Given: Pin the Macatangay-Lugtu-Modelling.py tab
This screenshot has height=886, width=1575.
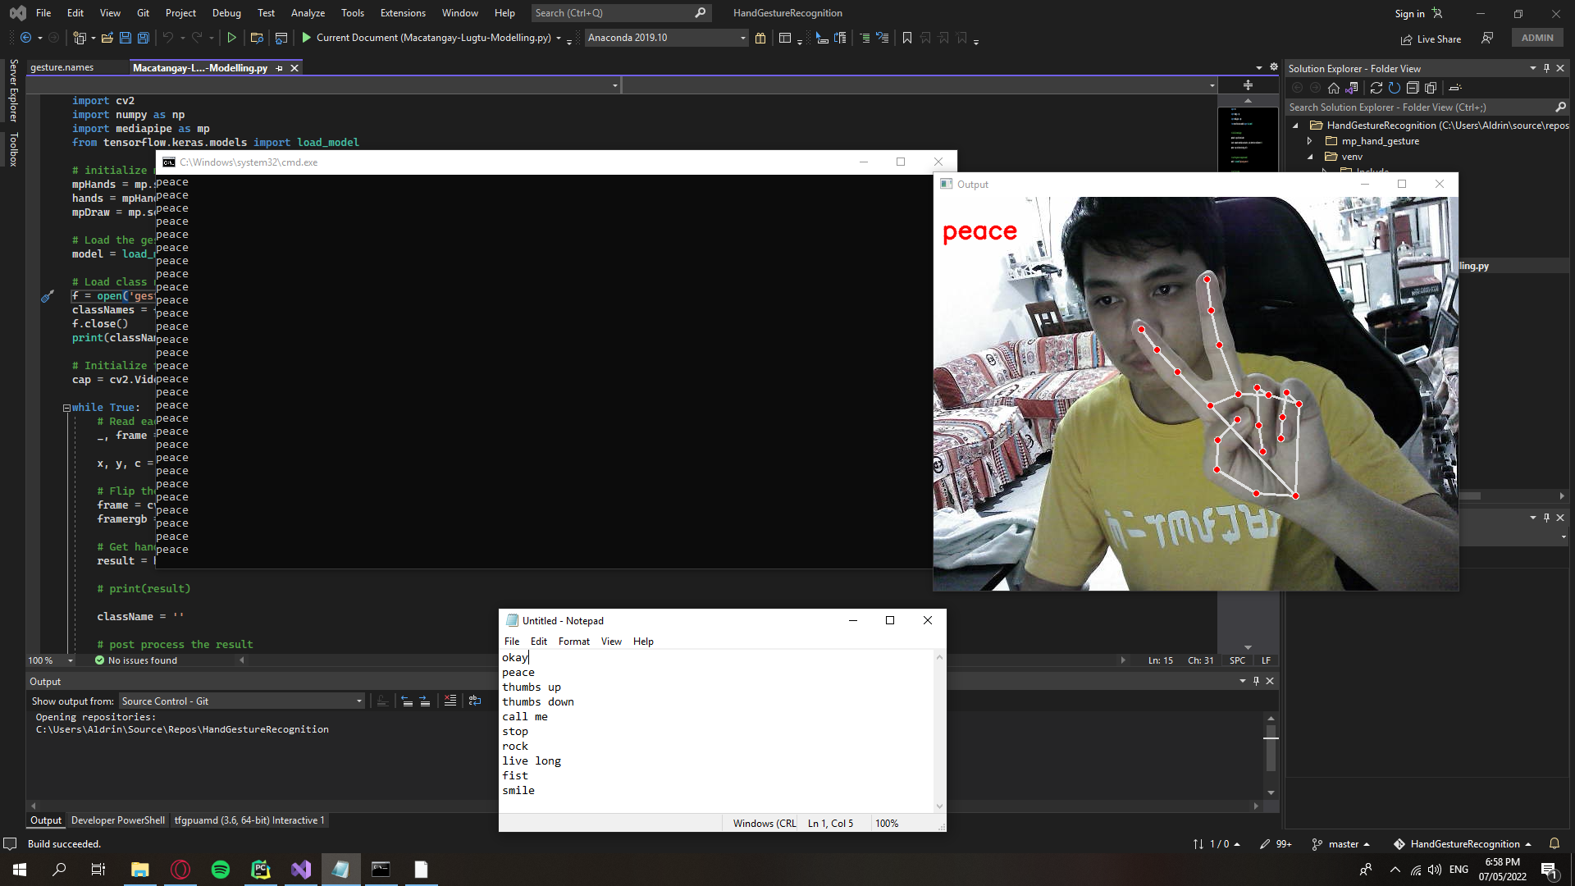Looking at the screenshot, I should (280, 68).
